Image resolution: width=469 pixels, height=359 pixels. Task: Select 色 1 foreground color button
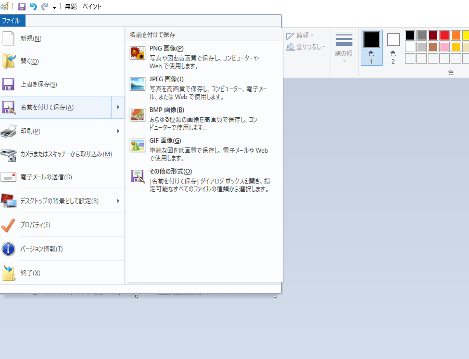372,47
